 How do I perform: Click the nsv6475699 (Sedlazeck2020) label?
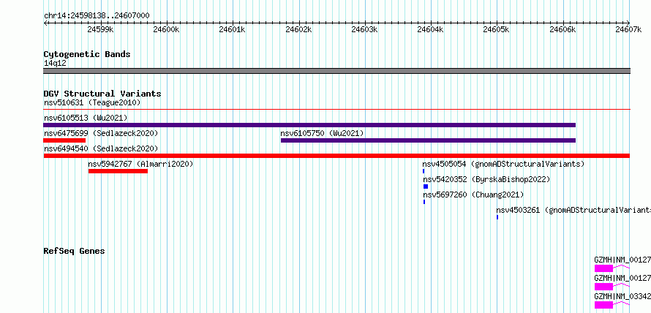coord(101,133)
